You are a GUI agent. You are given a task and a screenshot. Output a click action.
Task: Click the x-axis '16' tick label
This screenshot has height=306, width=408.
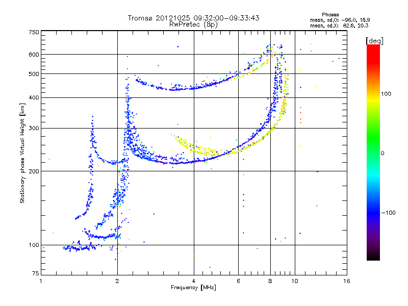347,281
